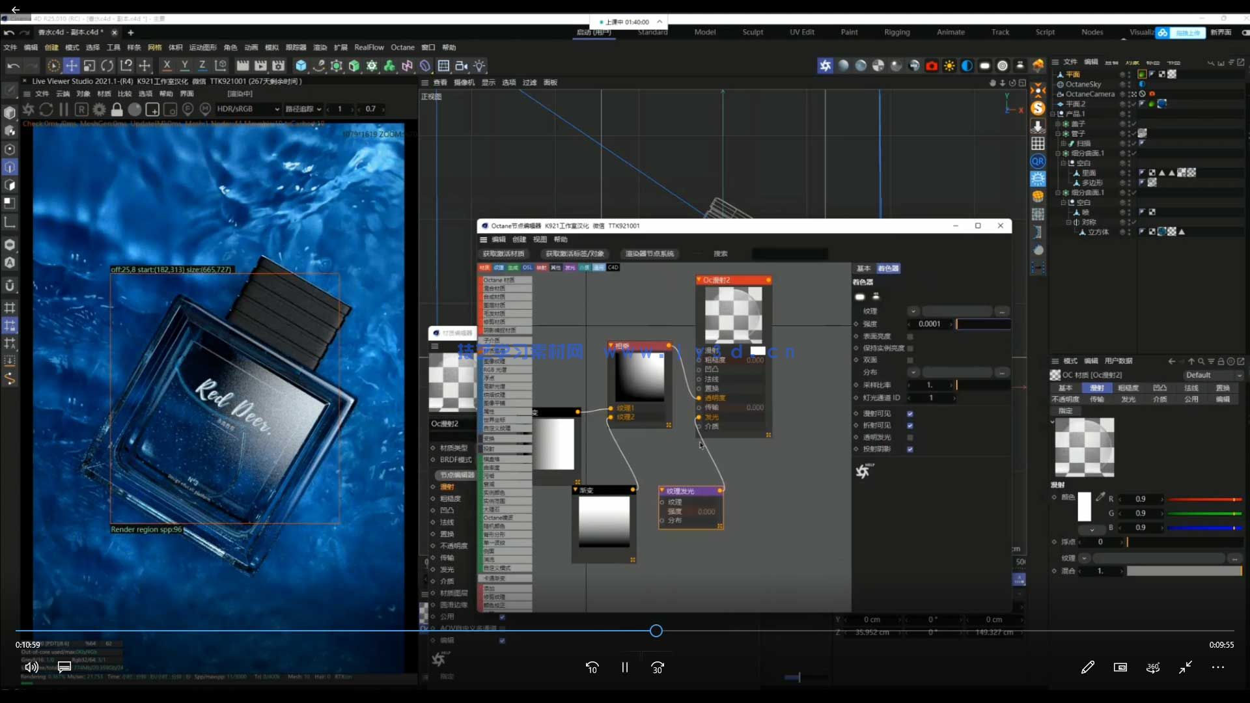Viewport: 1250px width, 703px height.
Task: Add a cube primitive from toolbar
Action: click(x=301, y=66)
